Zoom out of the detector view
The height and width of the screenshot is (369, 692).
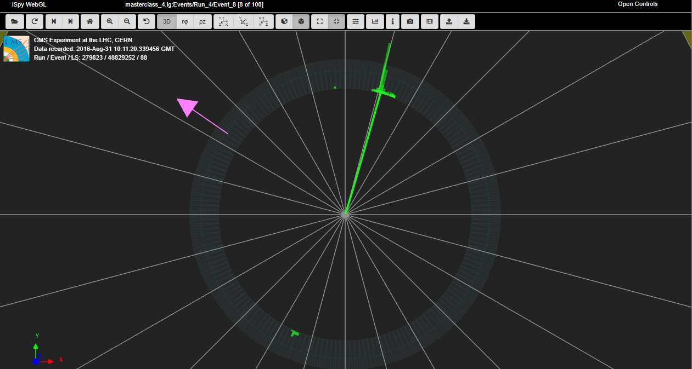(x=127, y=21)
